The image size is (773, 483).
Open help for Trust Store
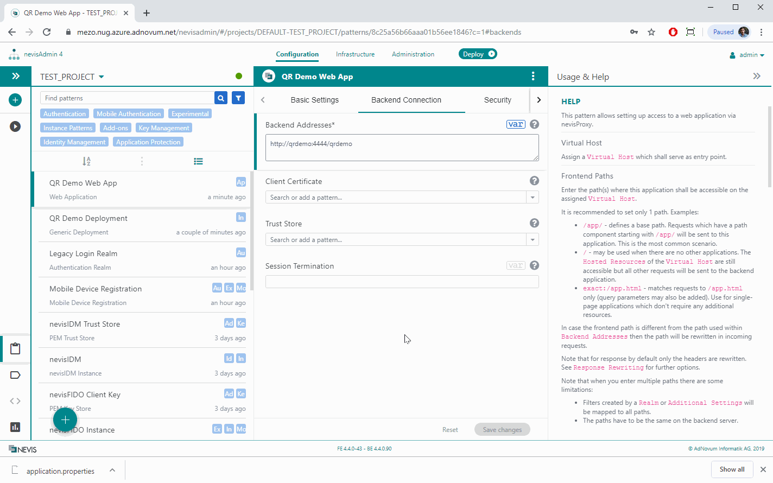pos(534,223)
